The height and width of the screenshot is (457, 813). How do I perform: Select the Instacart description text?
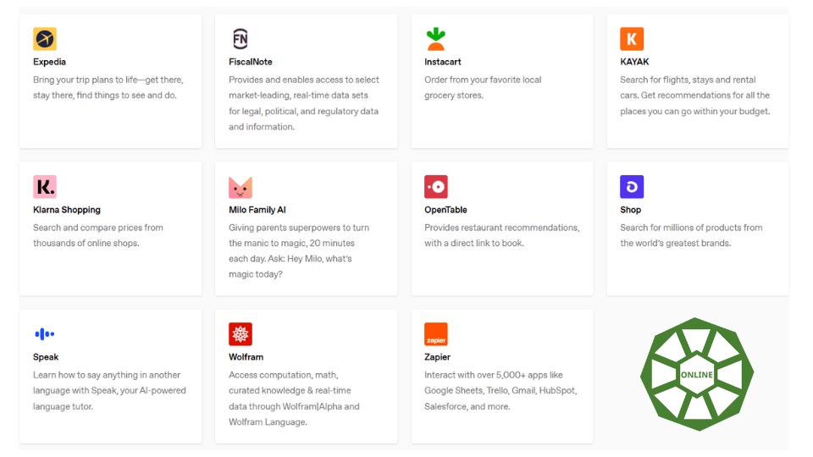483,87
